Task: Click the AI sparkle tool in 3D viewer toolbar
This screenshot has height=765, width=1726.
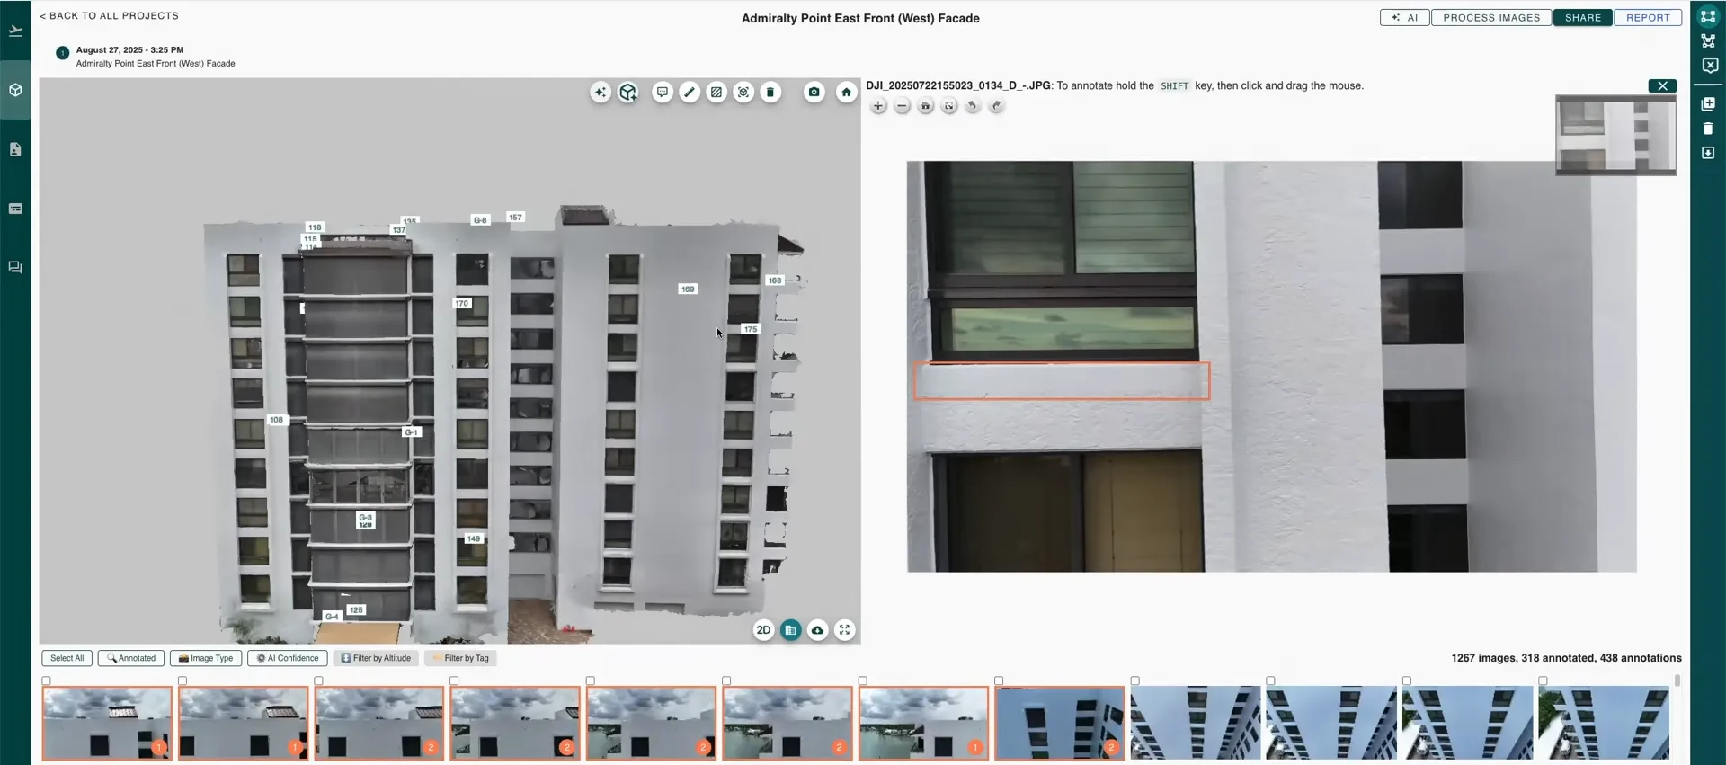Action: pos(601,93)
